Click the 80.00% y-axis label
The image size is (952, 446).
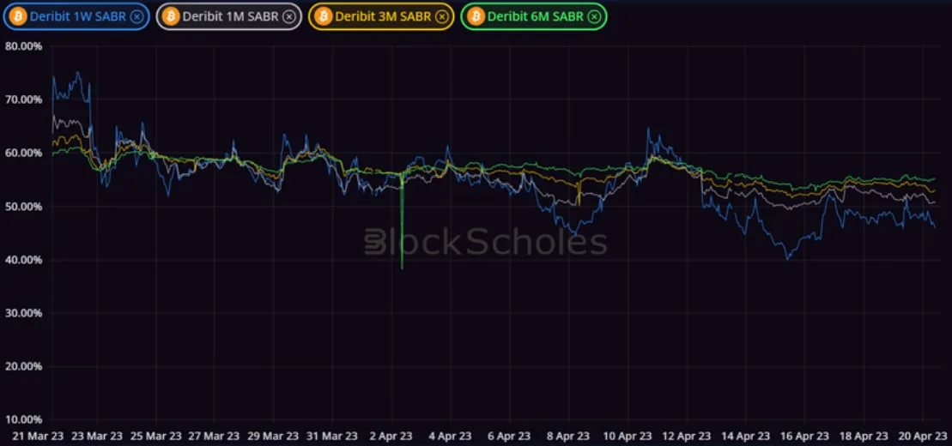(22, 46)
